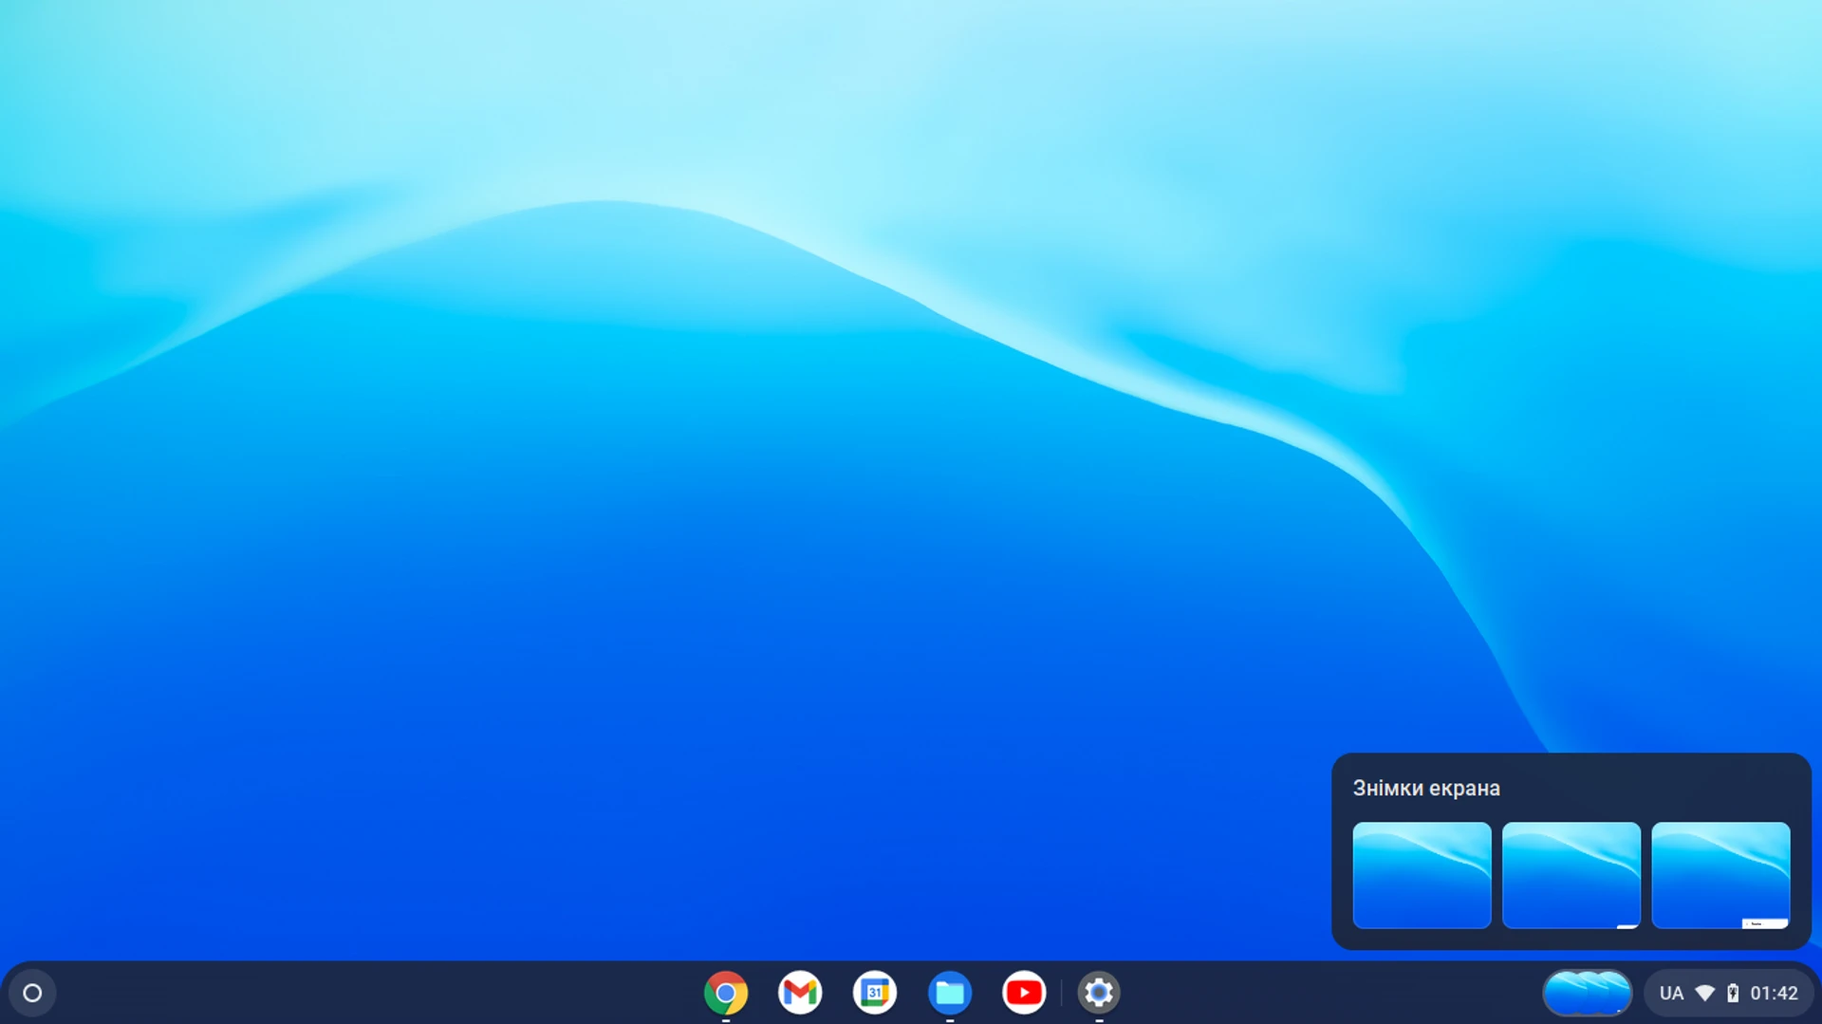Open the Files app
1822x1024 pixels.
[949, 992]
